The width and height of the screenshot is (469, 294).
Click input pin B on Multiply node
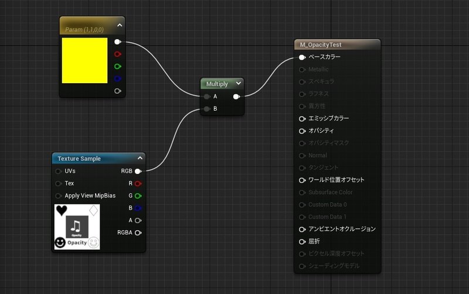[x=207, y=109]
